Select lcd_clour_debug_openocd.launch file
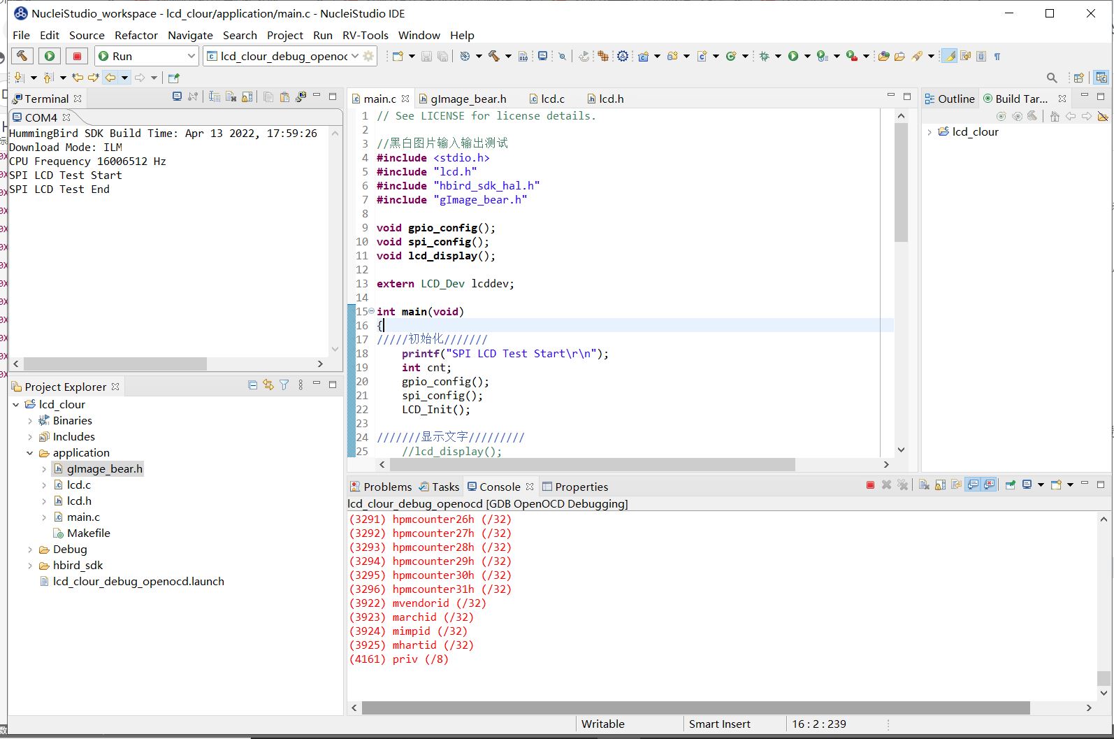This screenshot has height=739, width=1114. (138, 581)
